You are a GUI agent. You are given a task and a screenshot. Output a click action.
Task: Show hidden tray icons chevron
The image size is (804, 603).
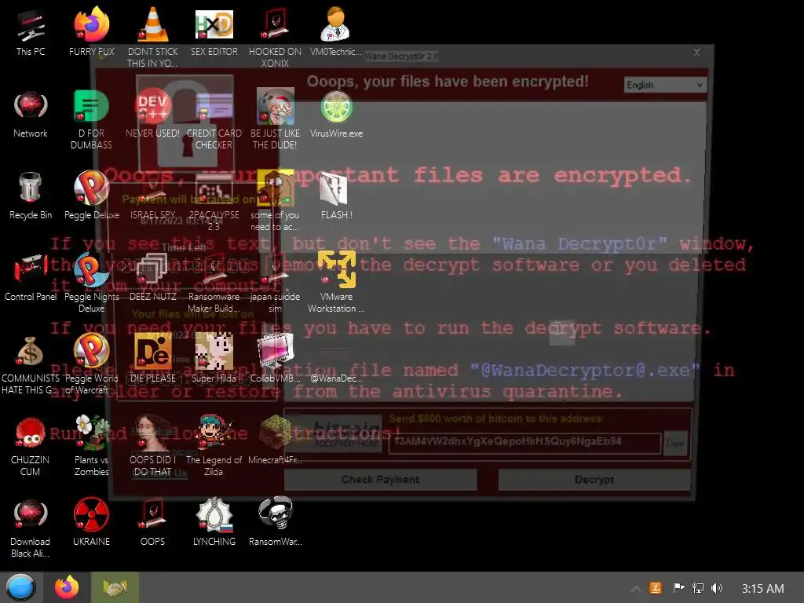636,589
